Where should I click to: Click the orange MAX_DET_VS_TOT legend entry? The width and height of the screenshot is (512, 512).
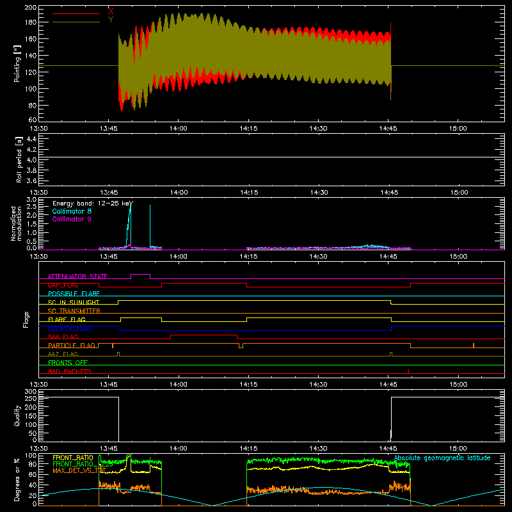coord(79,470)
